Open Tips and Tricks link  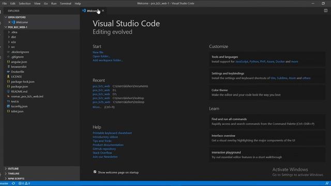(102, 141)
